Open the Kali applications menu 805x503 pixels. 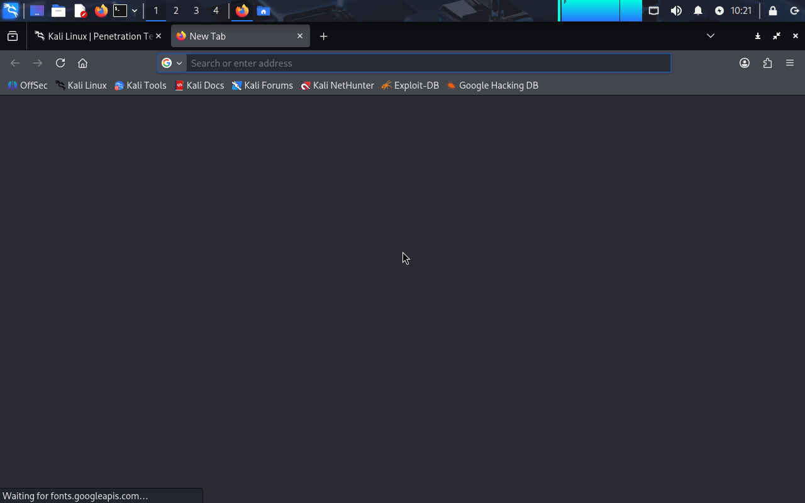(x=11, y=11)
